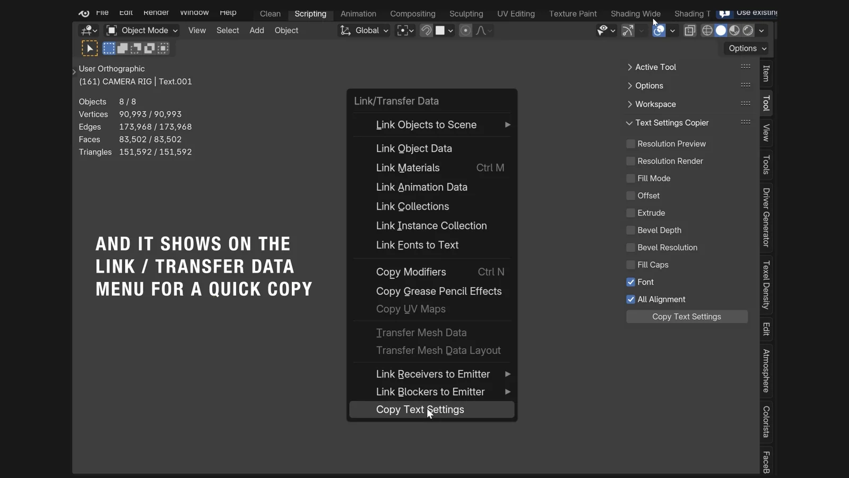The image size is (849, 478).
Task: Switch to the UV Editing workspace tab
Action: click(515, 13)
